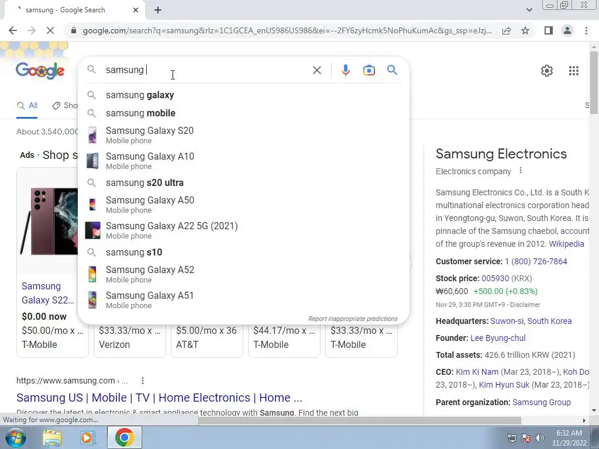Click the address bar URL
This screenshot has height=449, width=599.
coord(287,30)
